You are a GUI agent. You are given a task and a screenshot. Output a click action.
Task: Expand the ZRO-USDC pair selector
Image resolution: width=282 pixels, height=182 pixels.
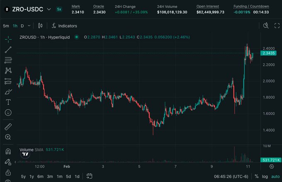(x=49, y=9)
